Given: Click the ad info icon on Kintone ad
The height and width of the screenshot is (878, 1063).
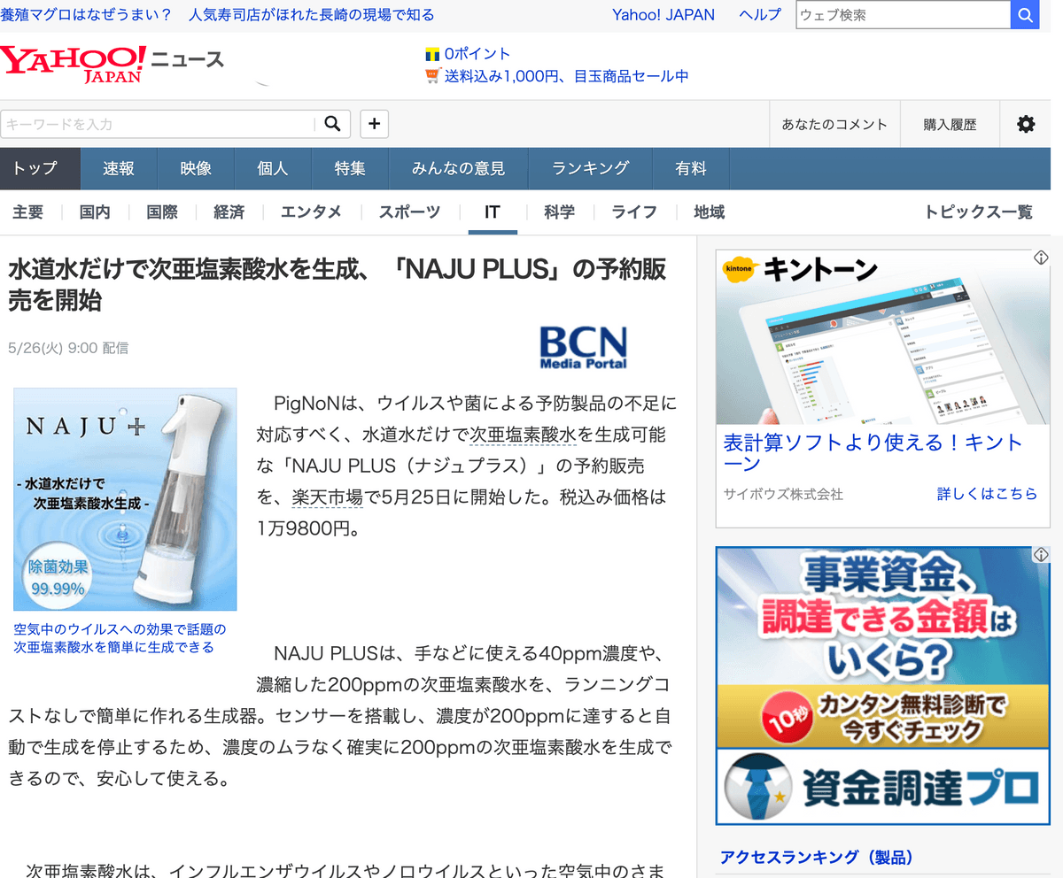Looking at the screenshot, I should (x=1041, y=258).
